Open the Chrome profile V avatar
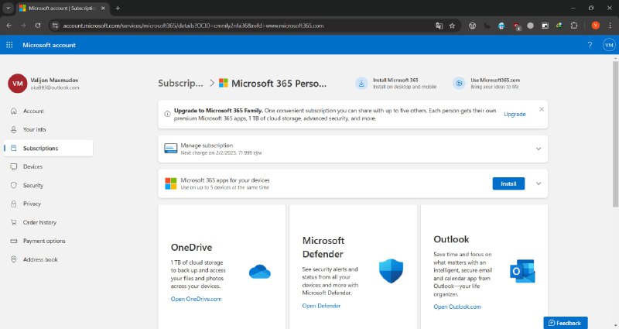619x329 pixels. [x=595, y=26]
